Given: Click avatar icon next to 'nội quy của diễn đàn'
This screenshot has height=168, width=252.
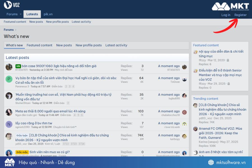Looking at the screenshot, I should point(195,52).
